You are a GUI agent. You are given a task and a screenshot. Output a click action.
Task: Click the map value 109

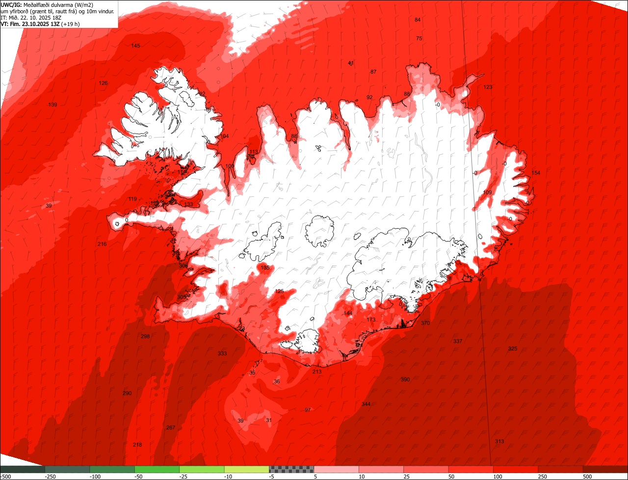click(487, 192)
